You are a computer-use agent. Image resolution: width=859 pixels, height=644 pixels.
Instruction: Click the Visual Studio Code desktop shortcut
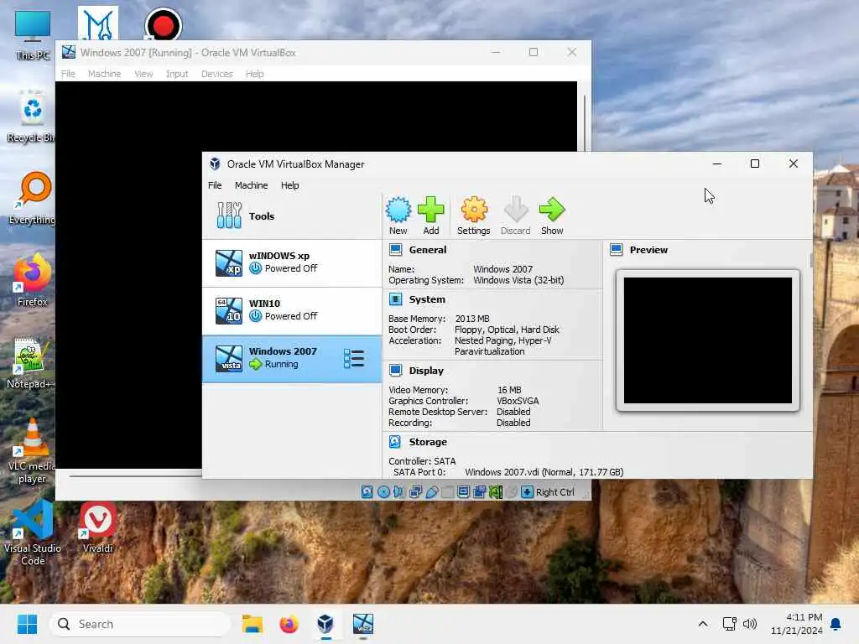[33, 532]
